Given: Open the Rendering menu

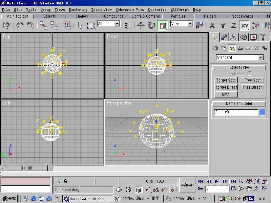Looking at the screenshot, I should pos(78,9).
